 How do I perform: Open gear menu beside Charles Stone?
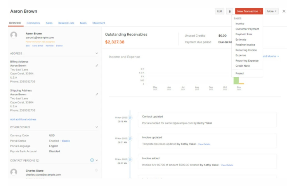click(x=96, y=170)
